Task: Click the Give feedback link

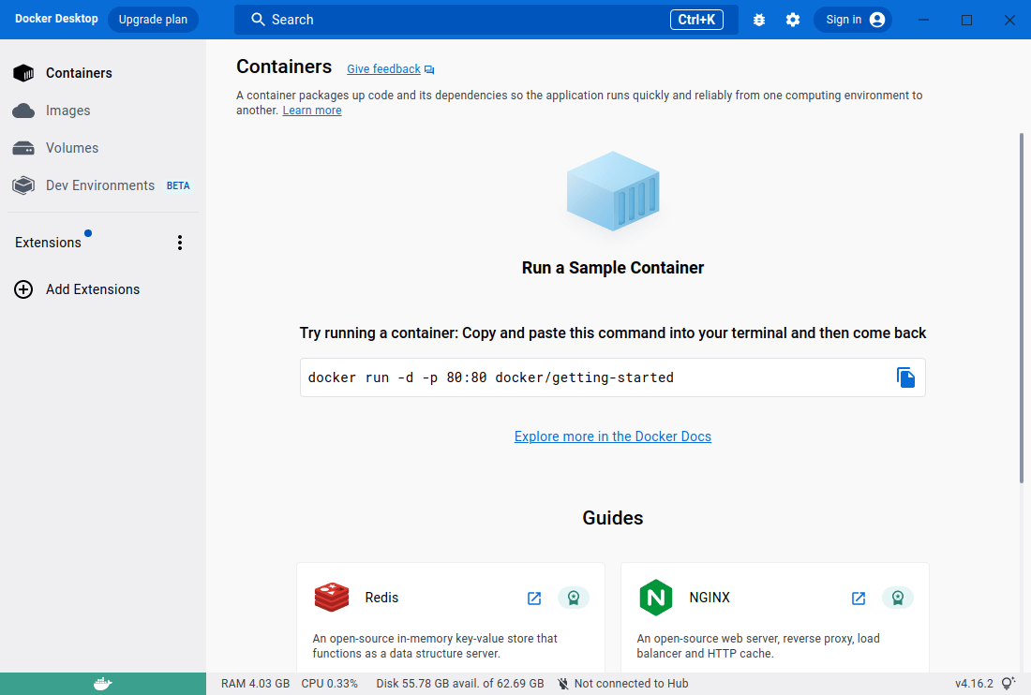Action: pos(383,69)
